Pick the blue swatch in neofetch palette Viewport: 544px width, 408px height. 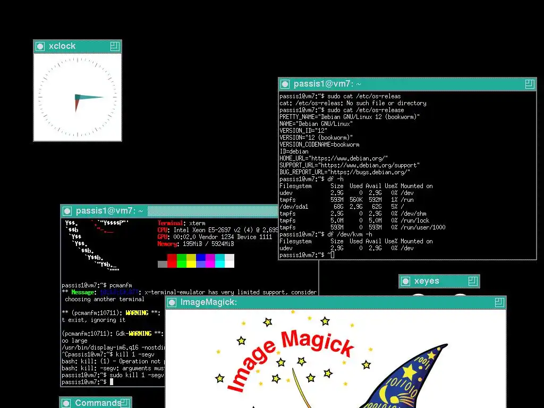201,261
